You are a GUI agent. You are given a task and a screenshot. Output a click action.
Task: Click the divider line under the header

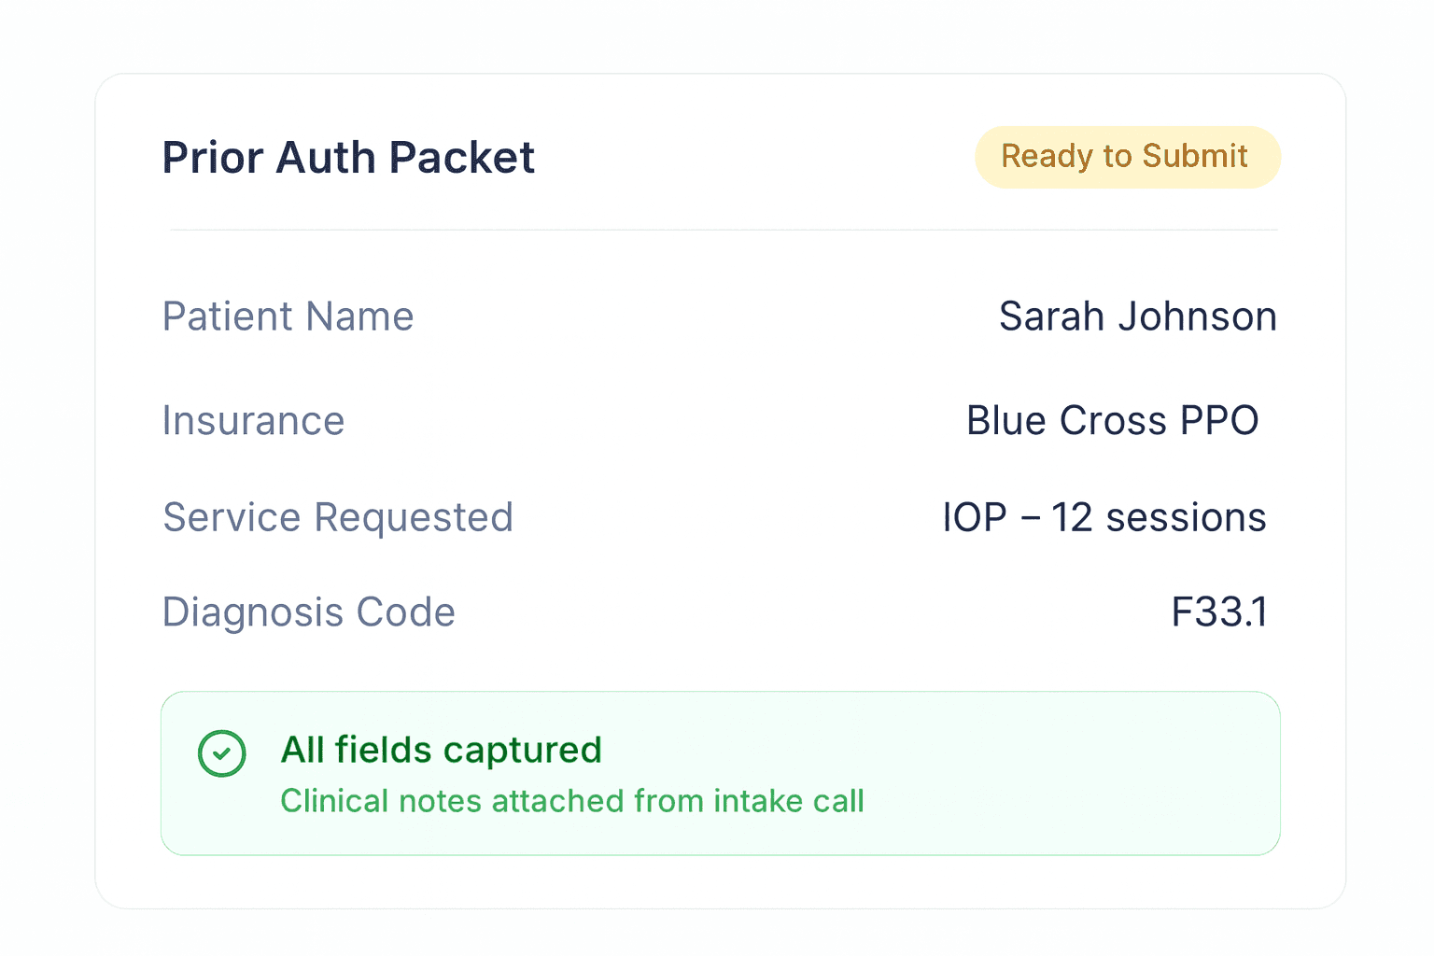pos(724,230)
